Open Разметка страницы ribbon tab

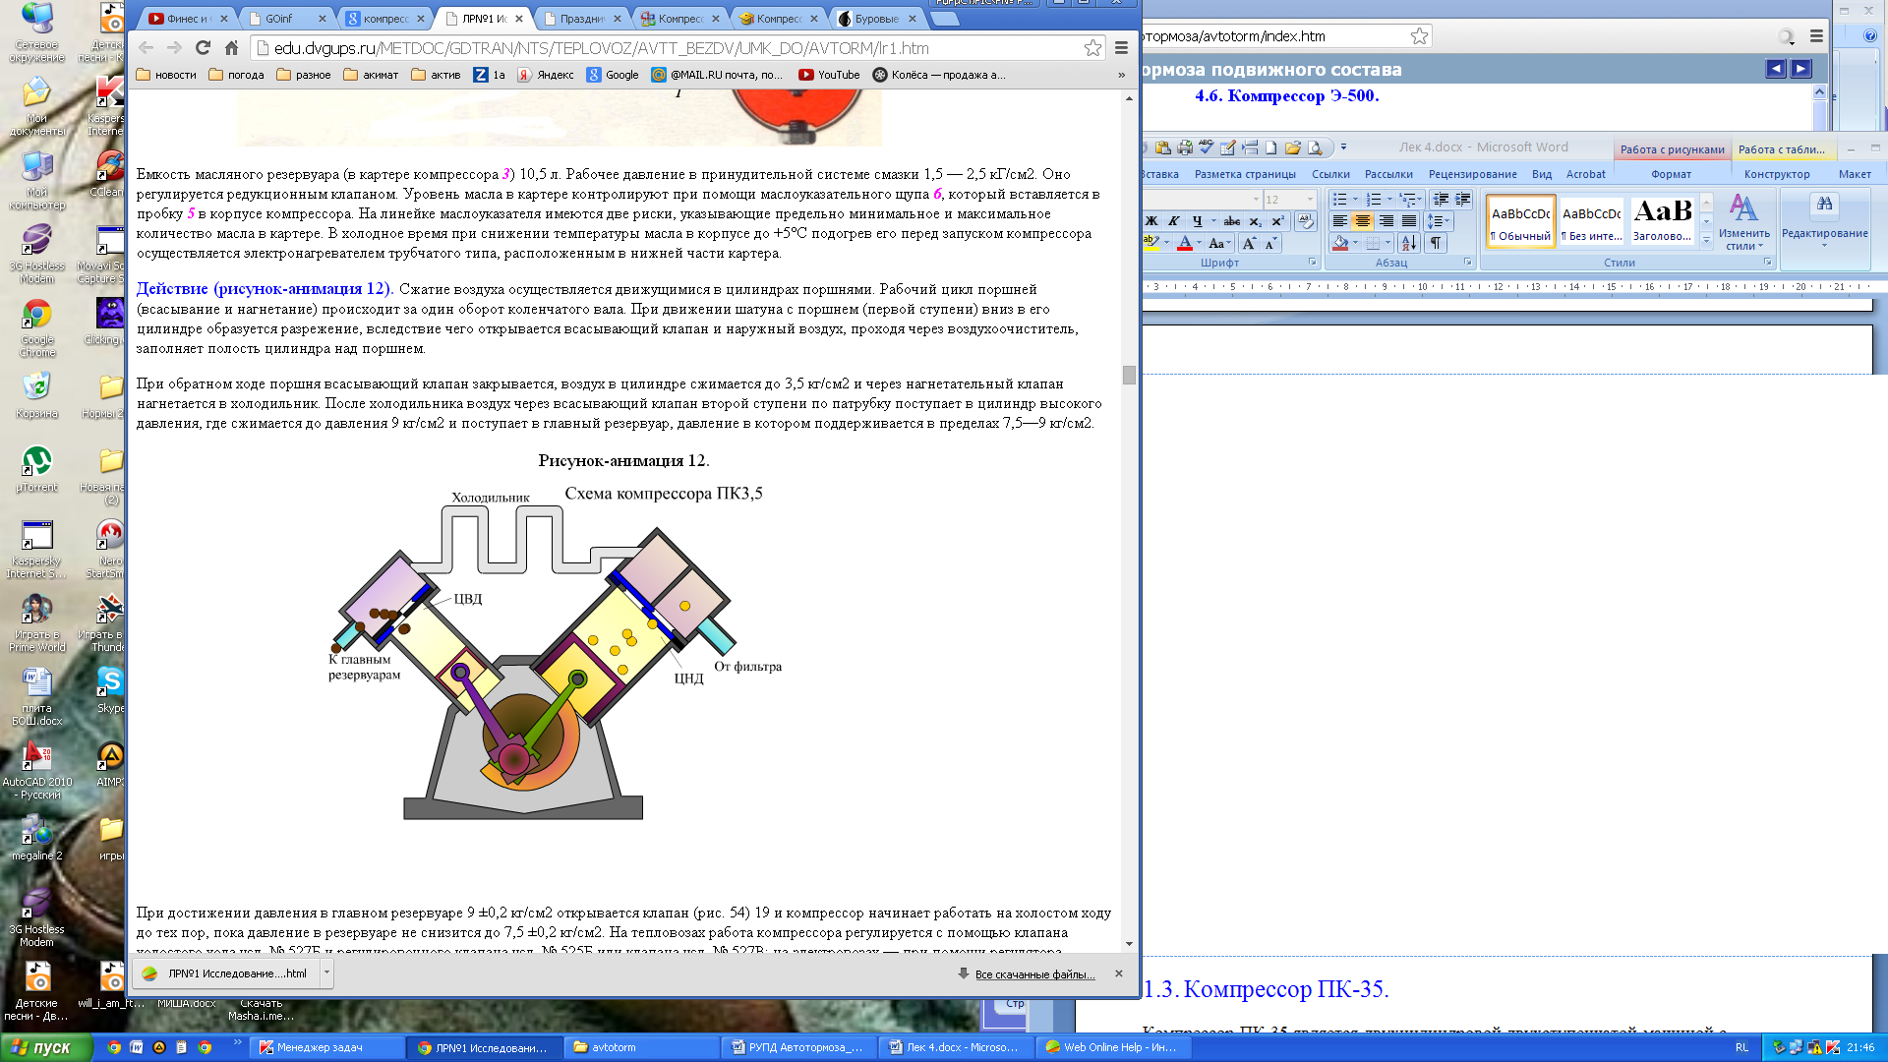coord(1245,174)
